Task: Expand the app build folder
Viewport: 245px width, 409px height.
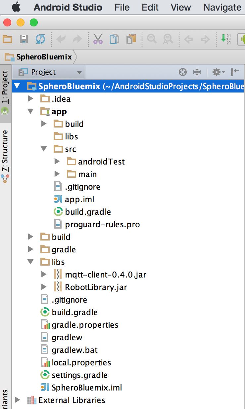Action: coord(44,124)
